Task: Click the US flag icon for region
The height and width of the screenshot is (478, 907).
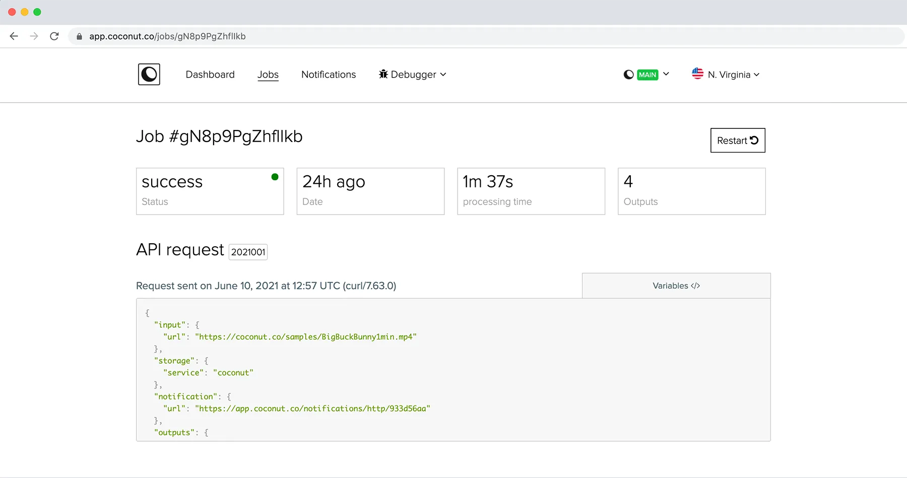Action: coord(697,74)
